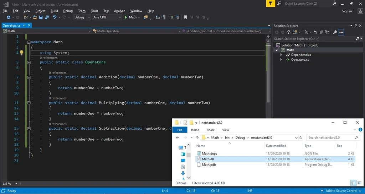Click the bin breadcrumb in the address bar
Screen dimensions: 365x194
coord(227,138)
